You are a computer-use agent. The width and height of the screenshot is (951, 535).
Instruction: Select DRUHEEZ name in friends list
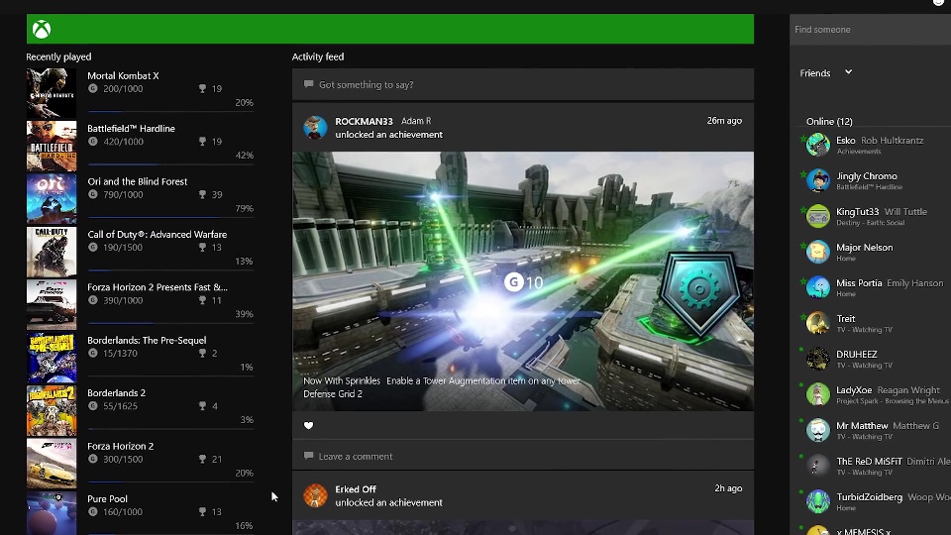point(856,355)
